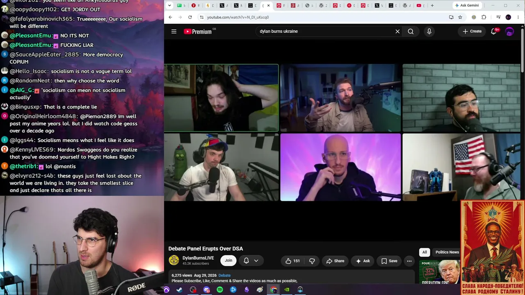The height and width of the screenshot is (295, 525).
Task: Go forward in Chrome browser history
Action: point(180,17)
